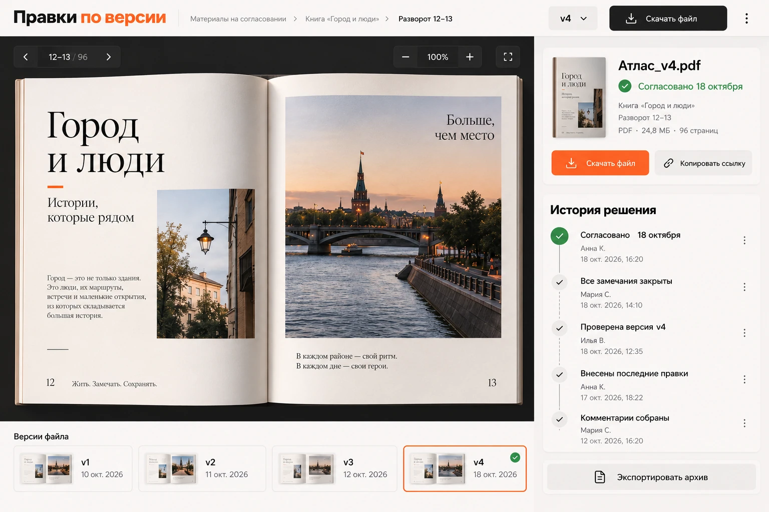Click the large green timeline marker for "Согласовано"
769x512 pixels.
click(560, 236)
